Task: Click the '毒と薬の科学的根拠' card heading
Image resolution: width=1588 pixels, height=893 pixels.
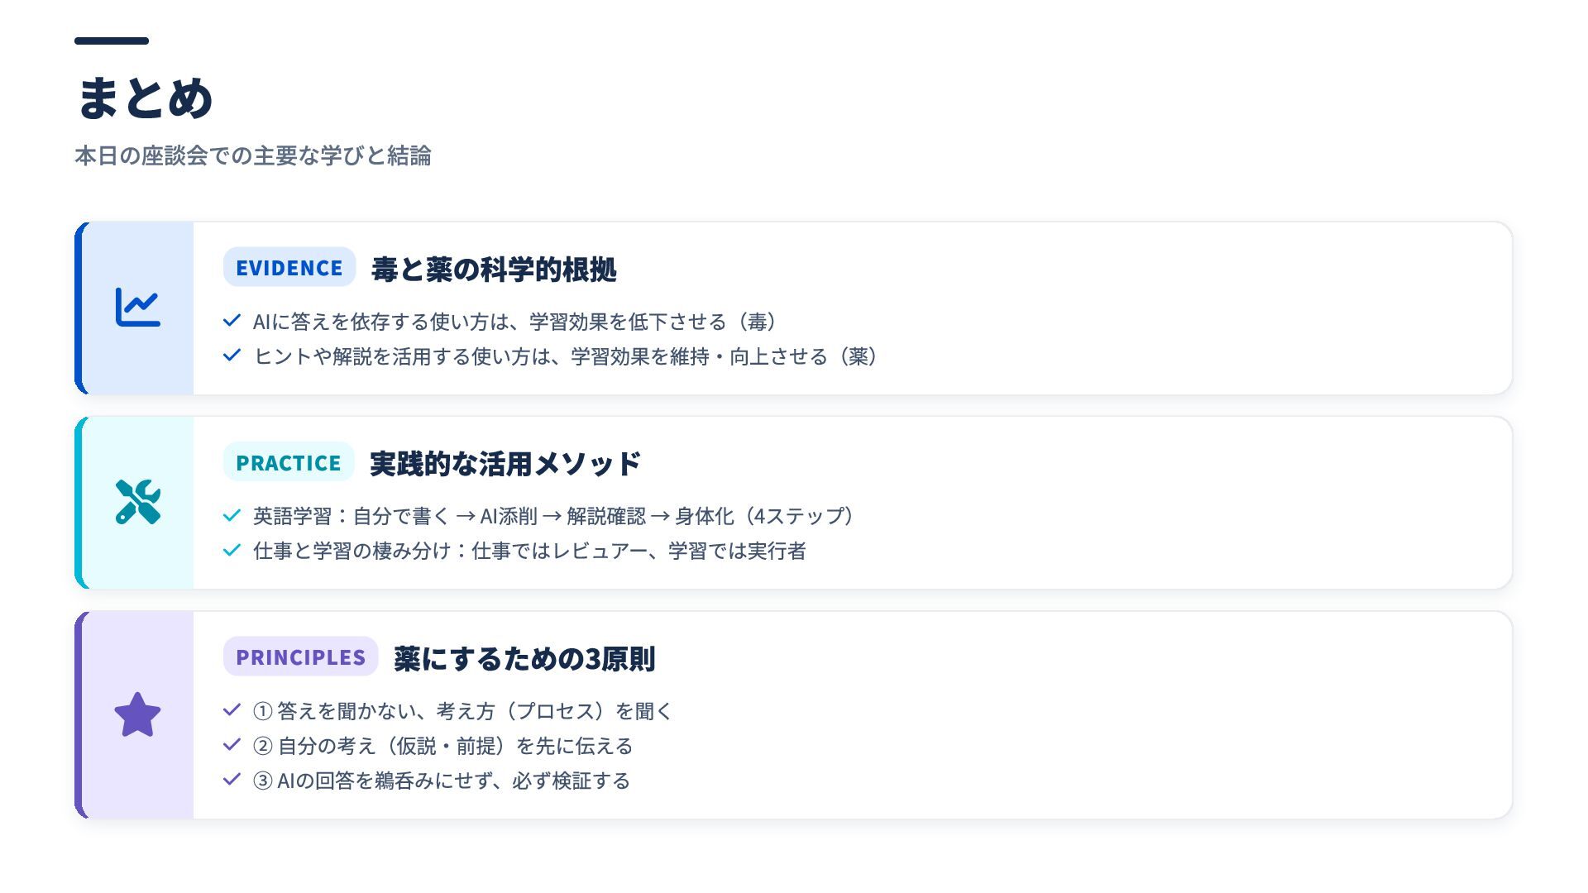Action: 494,270
